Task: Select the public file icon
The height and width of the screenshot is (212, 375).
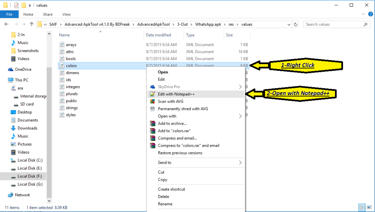Action: tap(62, 100)
